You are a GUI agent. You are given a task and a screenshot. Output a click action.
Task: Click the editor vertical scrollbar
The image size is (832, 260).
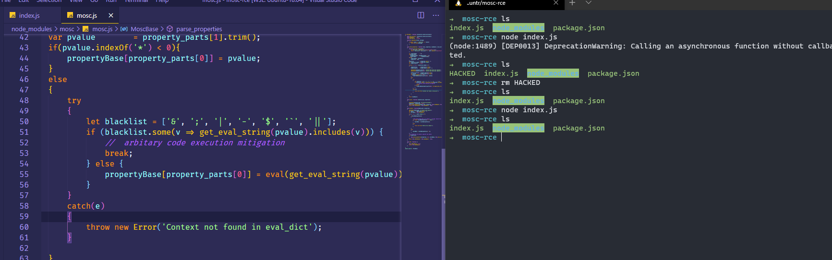click(x=443, y=204)
